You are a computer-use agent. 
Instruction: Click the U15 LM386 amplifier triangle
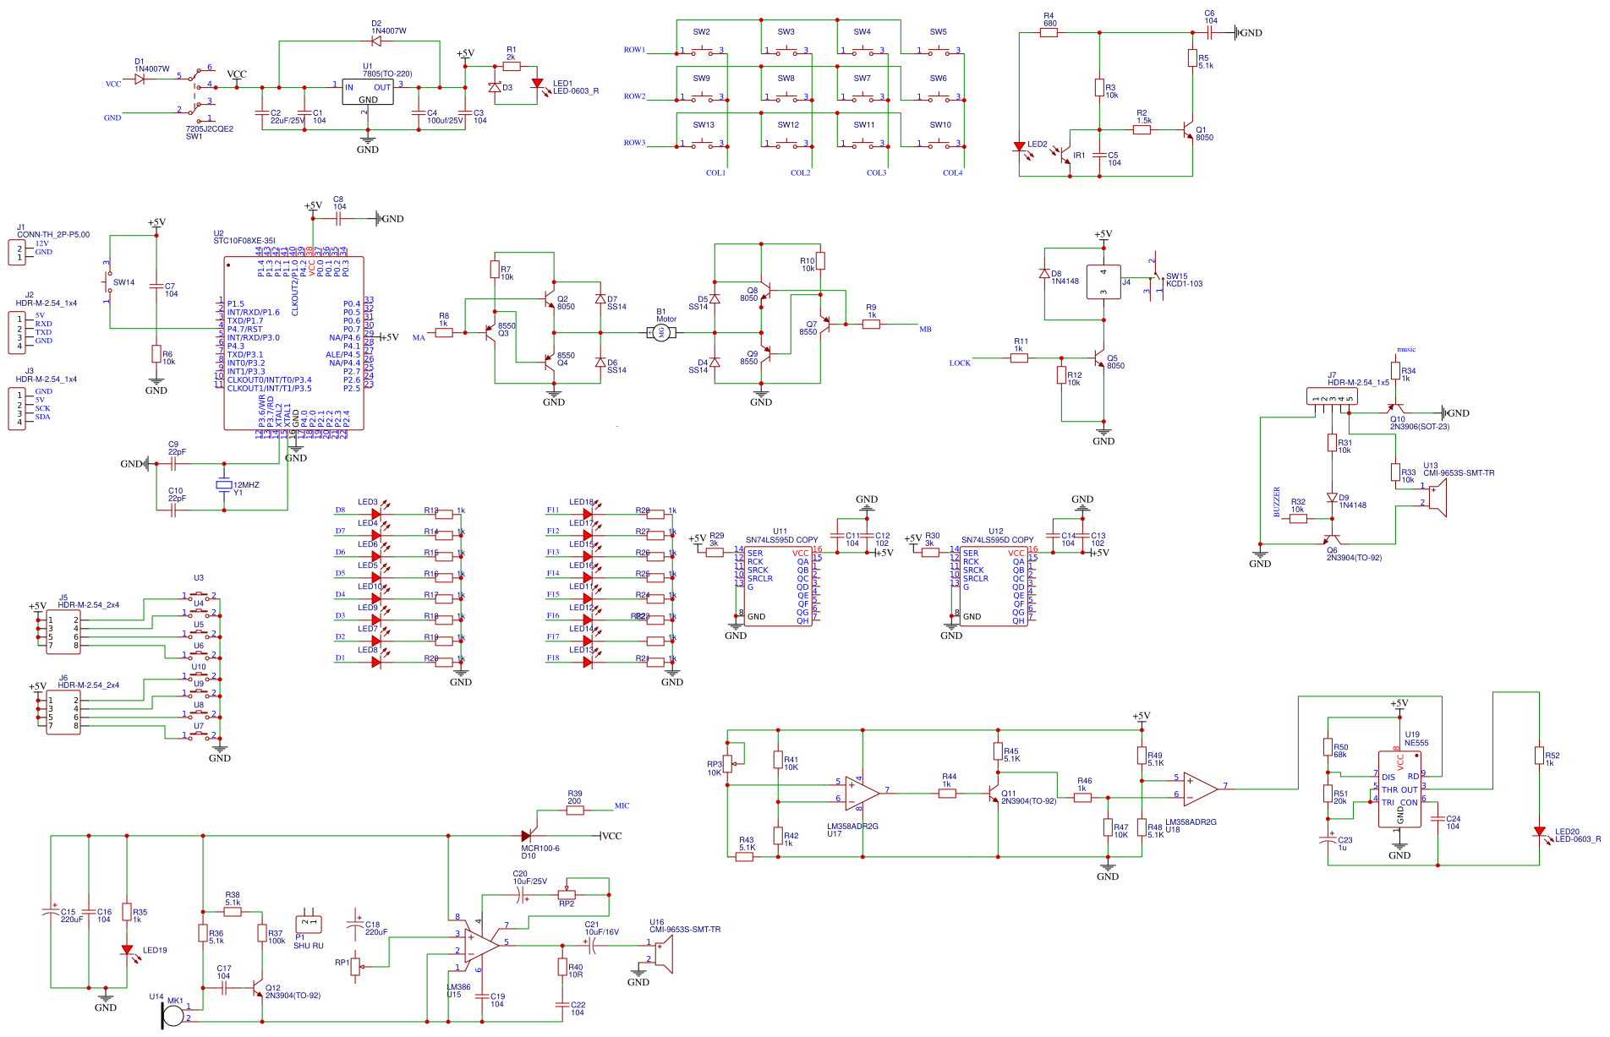tap(482, 946)
